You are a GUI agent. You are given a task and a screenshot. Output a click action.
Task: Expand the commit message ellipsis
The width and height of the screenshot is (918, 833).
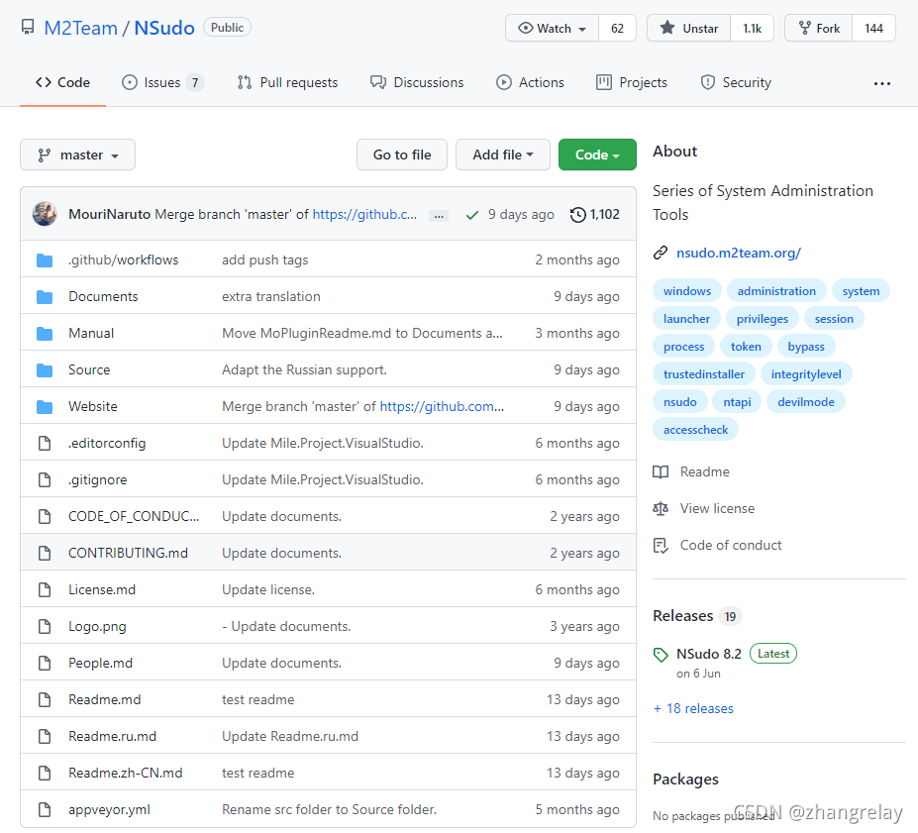[x=439, y=216]
